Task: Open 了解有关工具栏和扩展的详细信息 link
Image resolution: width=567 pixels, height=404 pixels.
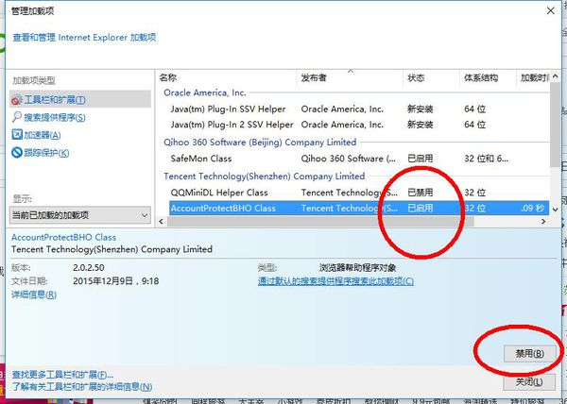Action: (x=80, y=387)
